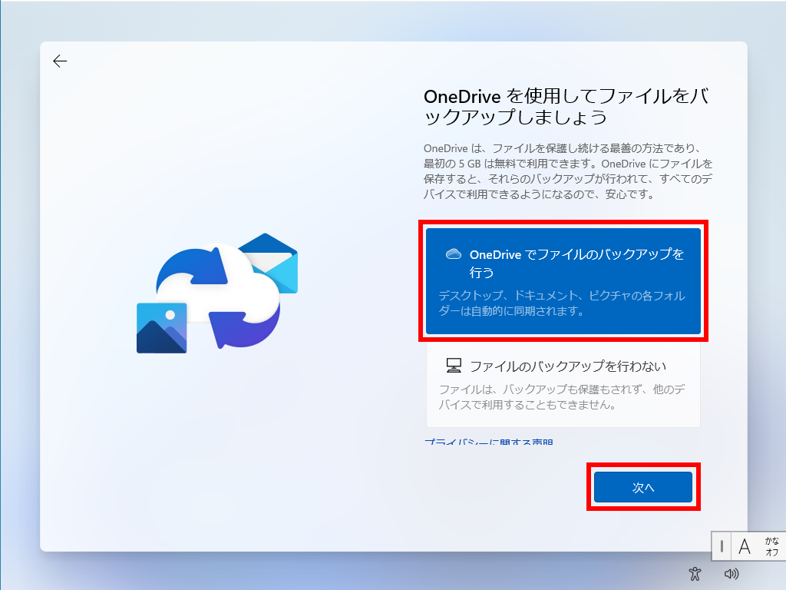The width and height of the screenshot is (786, 590).
Task: Click the photo picture icon in the illustration
Action: [161, 328]
